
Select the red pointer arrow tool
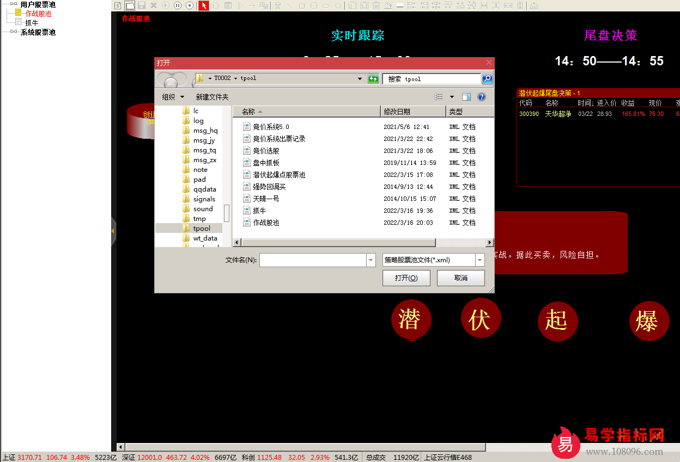tap(203, 5)
